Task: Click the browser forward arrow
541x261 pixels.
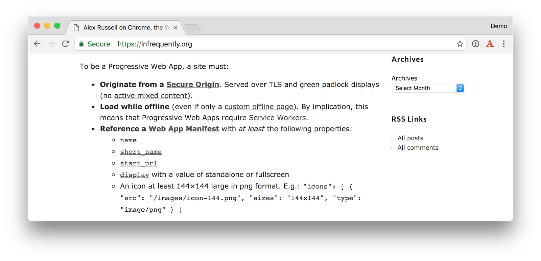Action: [x=51, y=44]
